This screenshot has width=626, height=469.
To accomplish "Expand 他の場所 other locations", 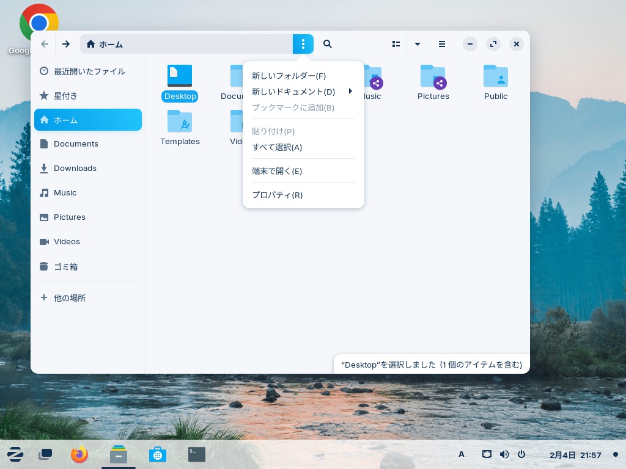I will pos(69,298).
